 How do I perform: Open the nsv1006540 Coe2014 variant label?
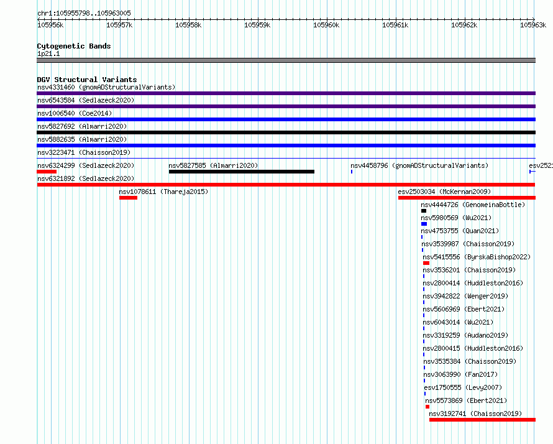75,113
